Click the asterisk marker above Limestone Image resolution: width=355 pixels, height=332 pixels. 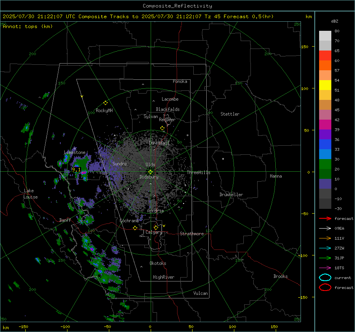pyautogui.click(x=75, y=149)
